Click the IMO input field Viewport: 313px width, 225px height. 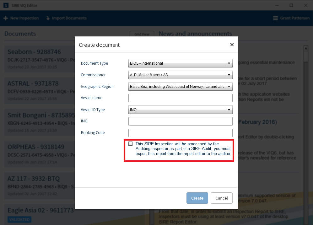tap(180, 121)
